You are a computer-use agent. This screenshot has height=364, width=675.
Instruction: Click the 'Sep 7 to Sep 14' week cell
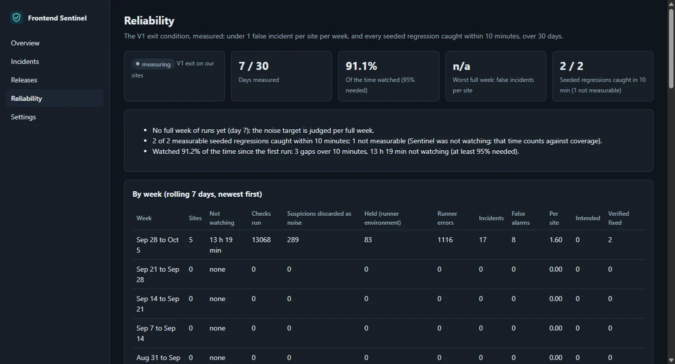[156, 333]
